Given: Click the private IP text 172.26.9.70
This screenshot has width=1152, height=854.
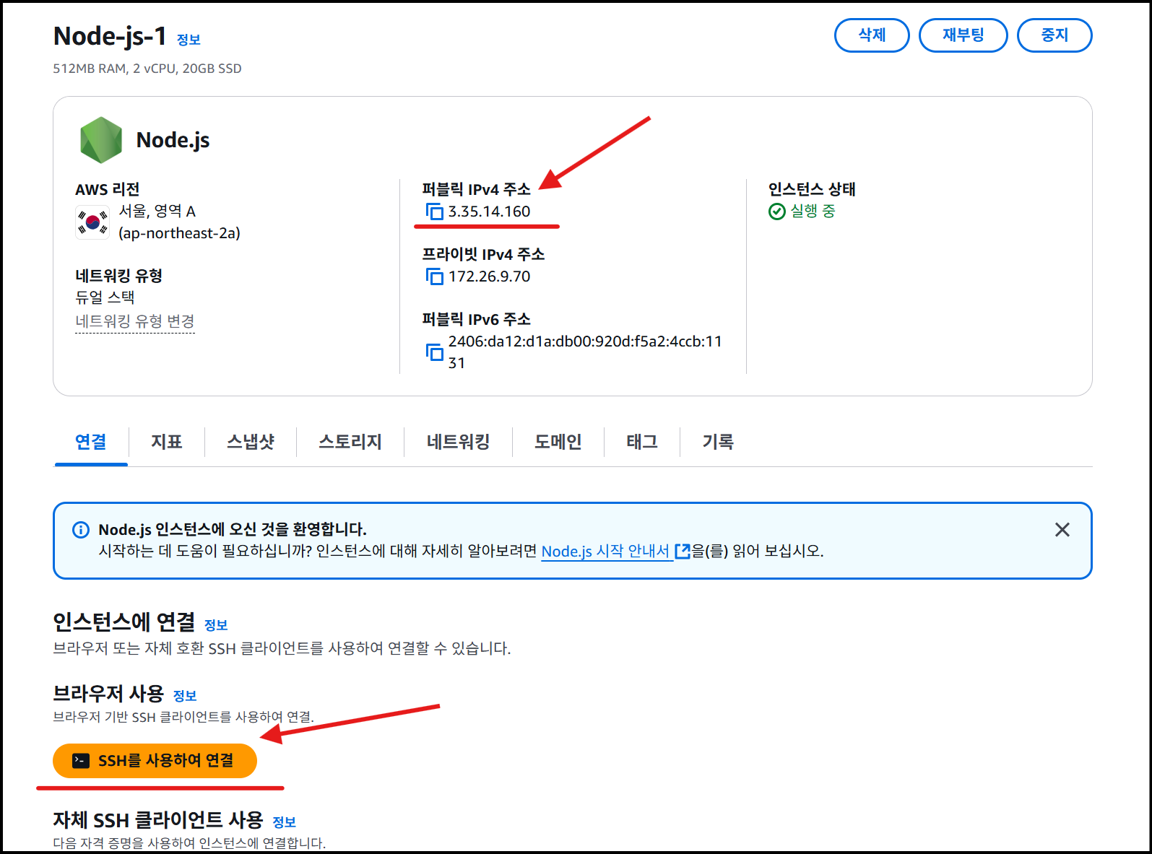Looking at the screenshot, I should [489, 276].
